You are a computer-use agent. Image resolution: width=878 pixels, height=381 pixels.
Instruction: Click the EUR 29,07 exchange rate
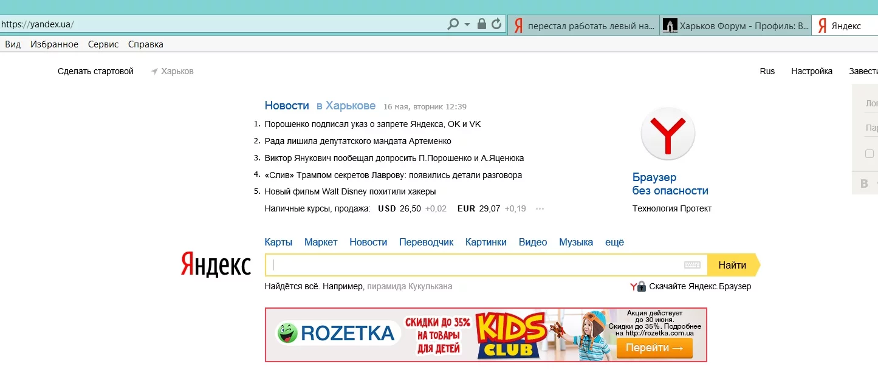479,208
